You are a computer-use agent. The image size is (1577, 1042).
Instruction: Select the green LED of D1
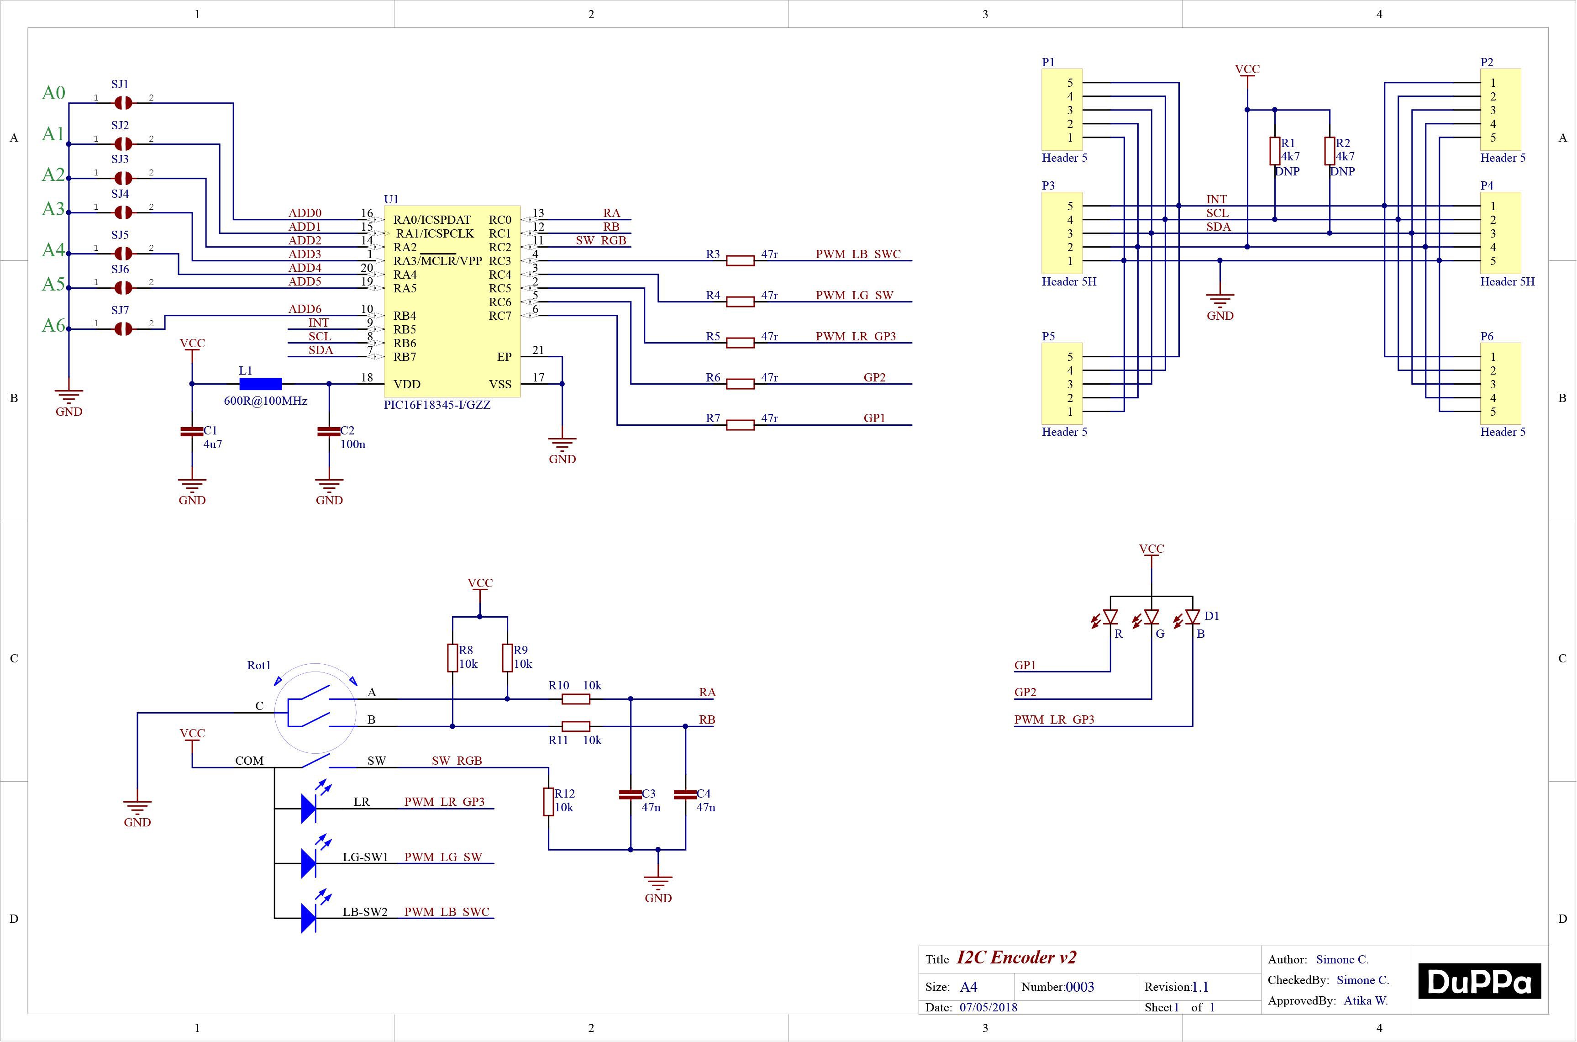click(x=1151, y=618)
